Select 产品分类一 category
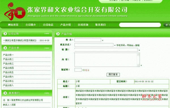The image size is (170, 108). (x=8, y=55)
